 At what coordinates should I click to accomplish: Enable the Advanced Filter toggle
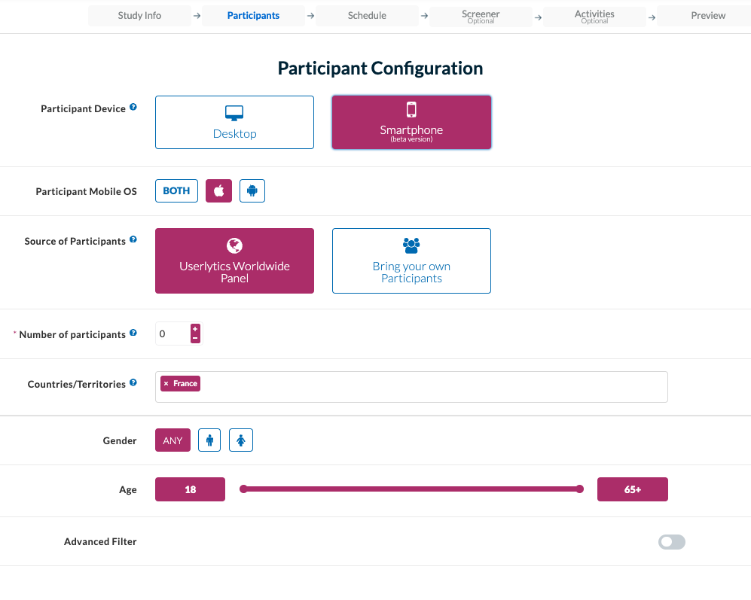click(671, 541)
